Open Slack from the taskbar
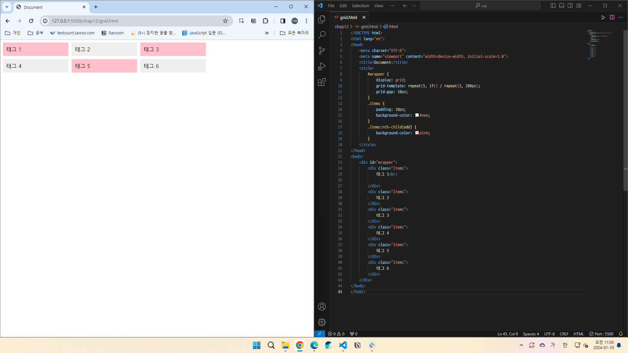 click(x=372, y=345)
